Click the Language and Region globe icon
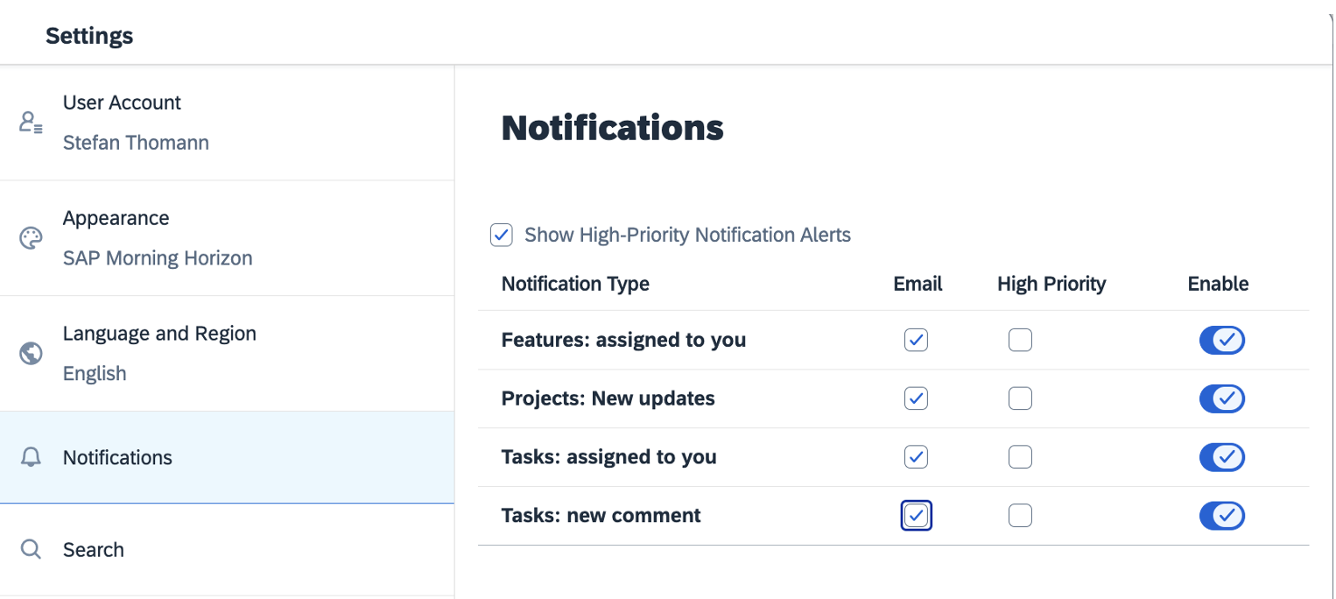 pos(32,354)
